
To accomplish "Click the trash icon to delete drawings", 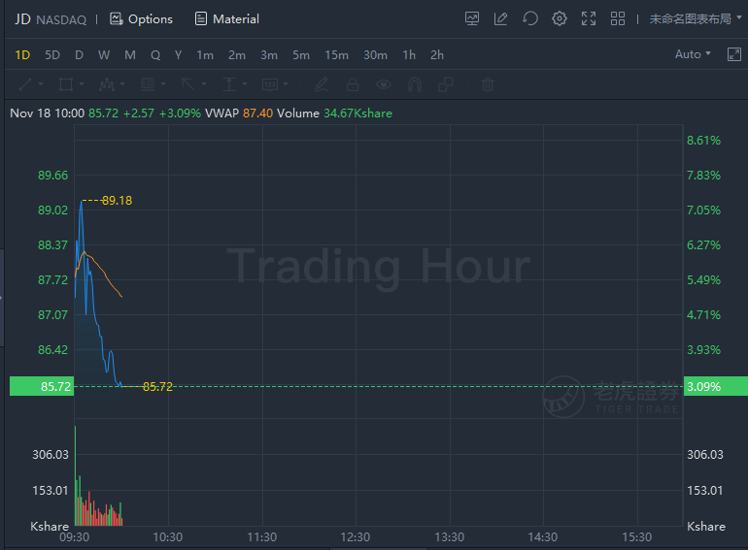I will coord(488,84).
